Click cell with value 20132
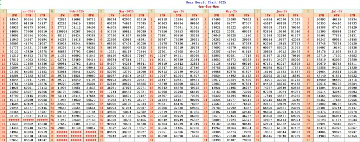 [x=14, y=51]
